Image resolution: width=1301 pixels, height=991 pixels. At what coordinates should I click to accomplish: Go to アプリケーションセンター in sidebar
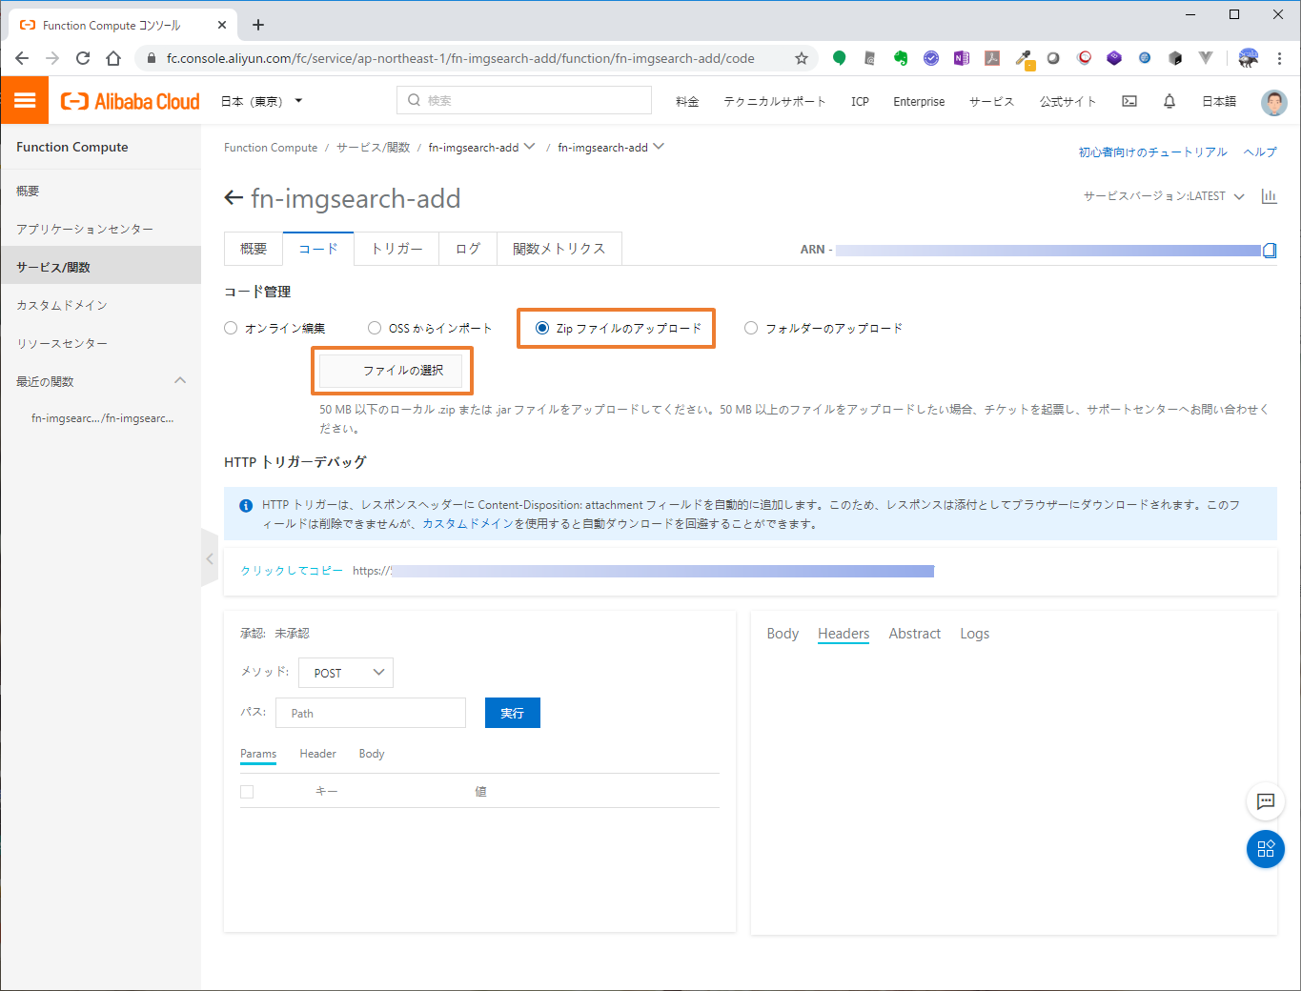pos(85,229)
